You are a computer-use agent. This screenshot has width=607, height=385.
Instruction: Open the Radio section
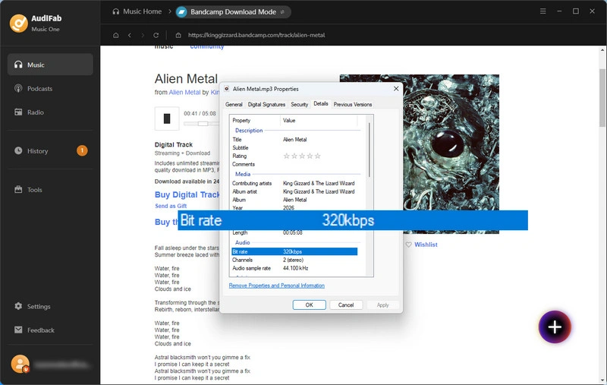coord(50,112)
